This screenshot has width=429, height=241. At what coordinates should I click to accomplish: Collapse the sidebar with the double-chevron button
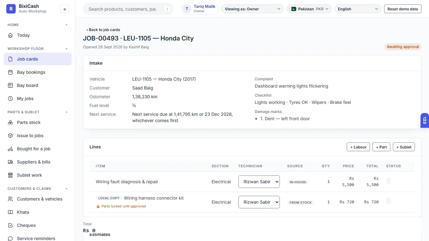[x=65, y=9]
